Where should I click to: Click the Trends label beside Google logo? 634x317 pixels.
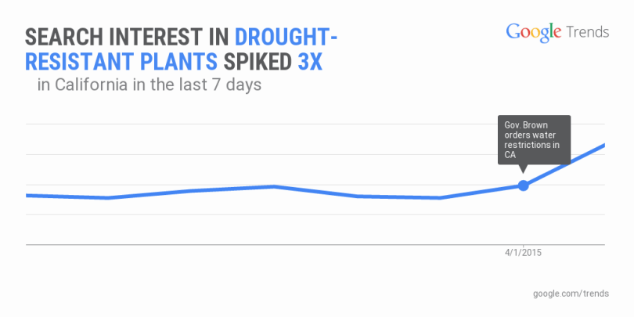point(585,32)
